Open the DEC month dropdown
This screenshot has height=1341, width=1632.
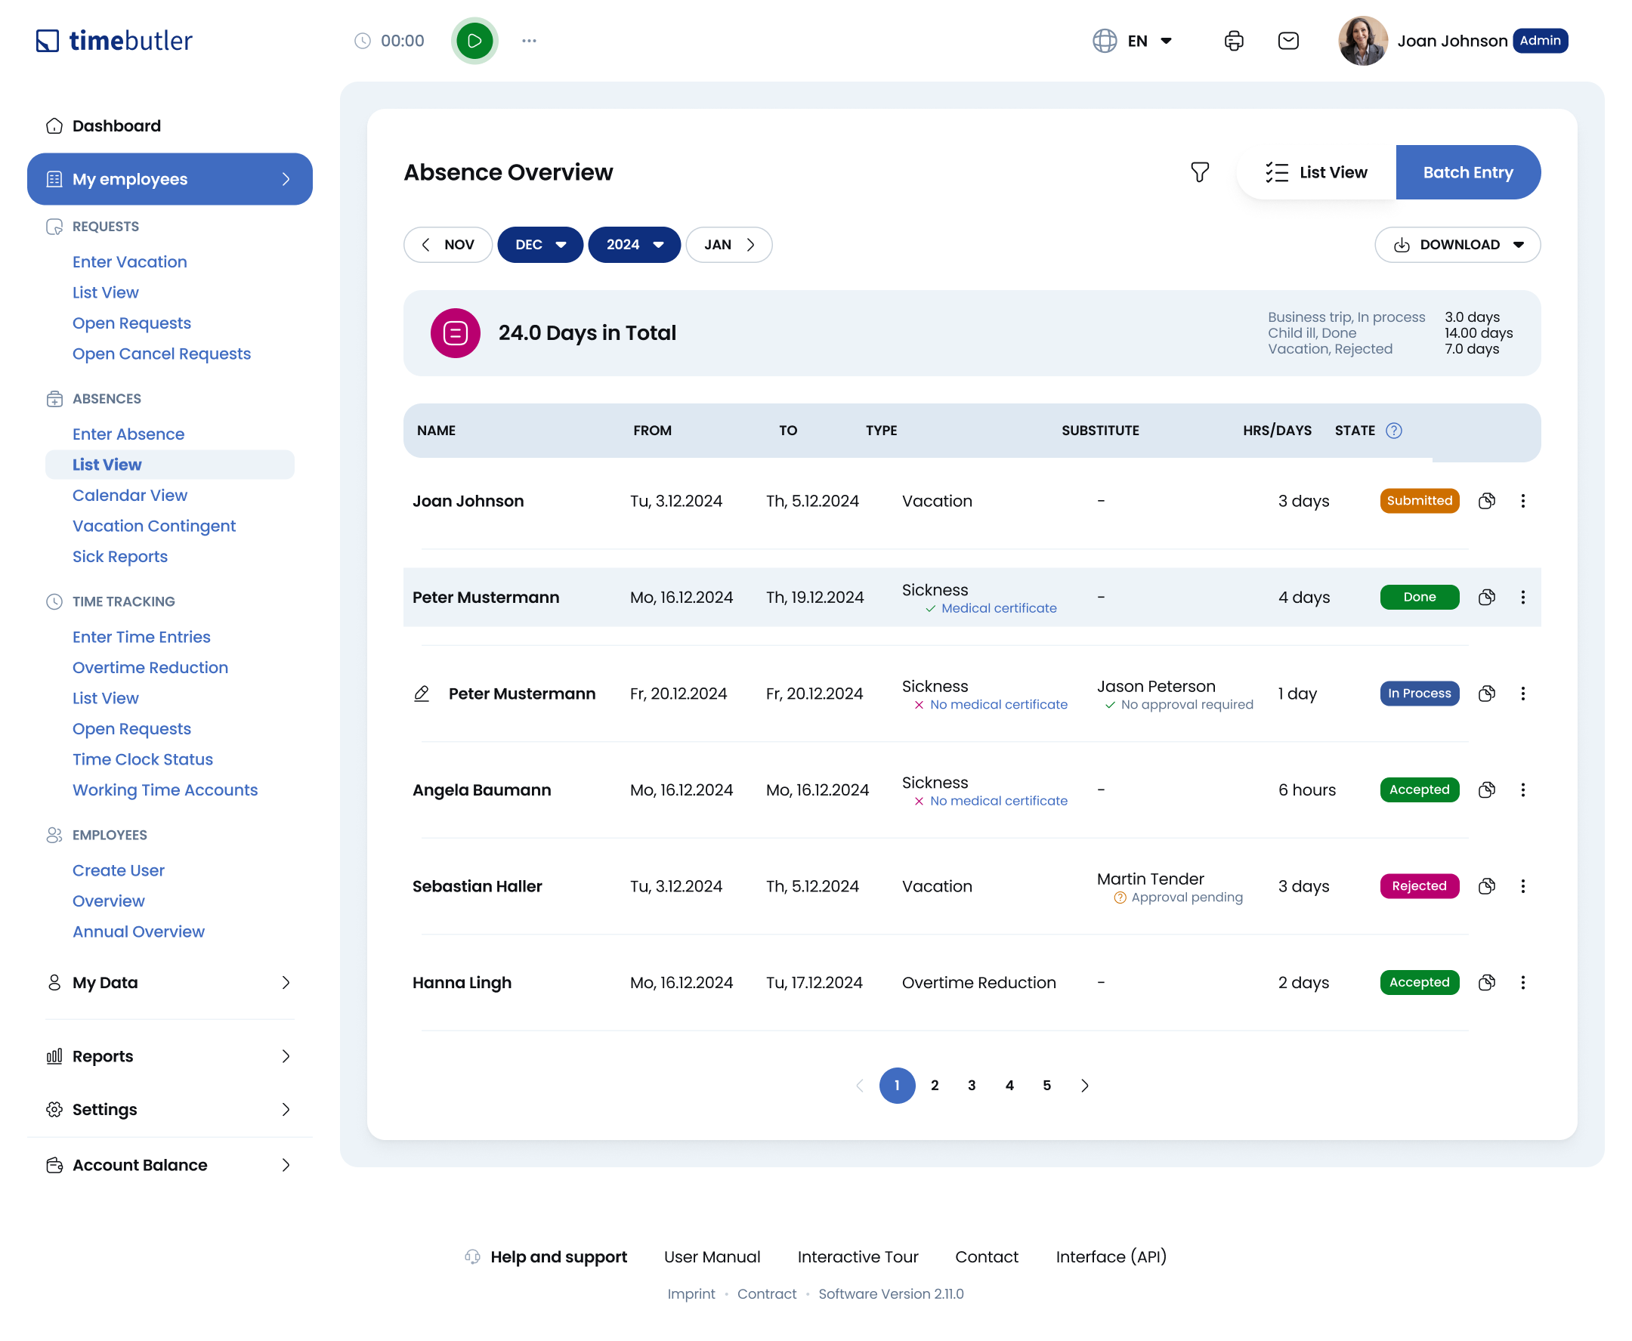540,245
